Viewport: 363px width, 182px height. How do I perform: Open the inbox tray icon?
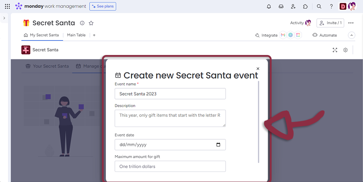[281, 7]
